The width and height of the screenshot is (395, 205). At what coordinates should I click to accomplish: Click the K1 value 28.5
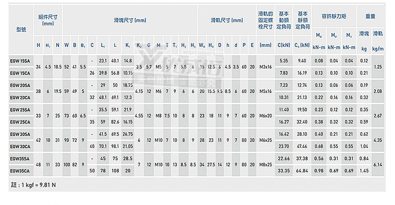click(128, 159)
